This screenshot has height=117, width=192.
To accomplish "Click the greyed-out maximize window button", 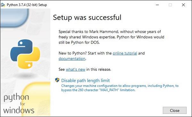I will [170, 5].
